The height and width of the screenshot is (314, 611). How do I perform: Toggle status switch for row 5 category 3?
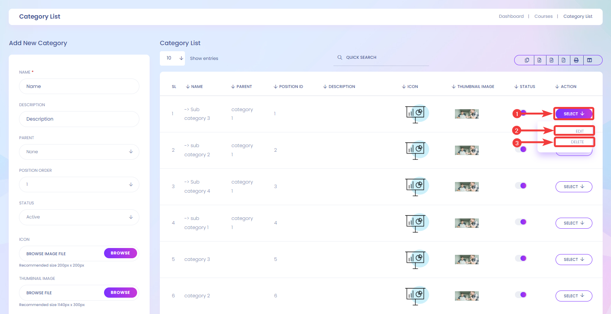click(x=521, y=258)
